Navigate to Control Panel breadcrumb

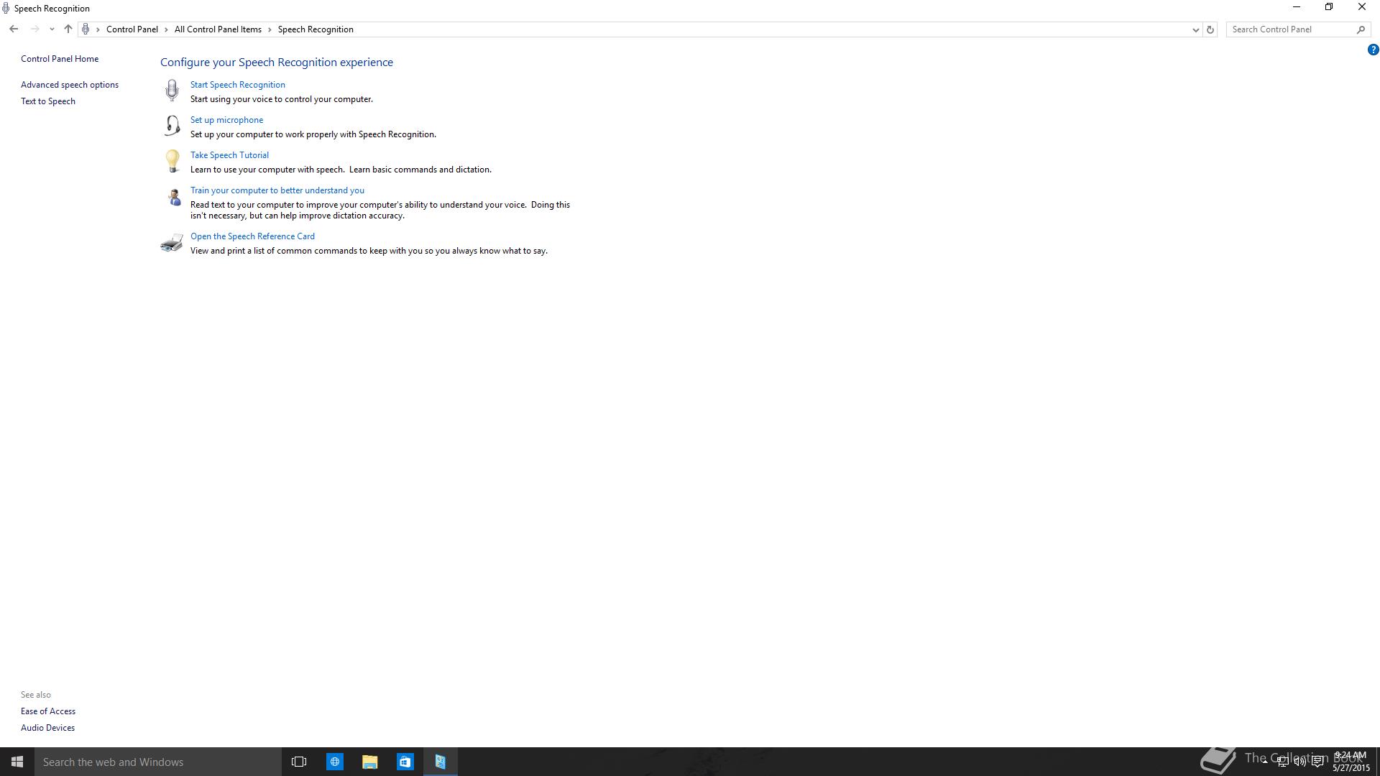132,29
